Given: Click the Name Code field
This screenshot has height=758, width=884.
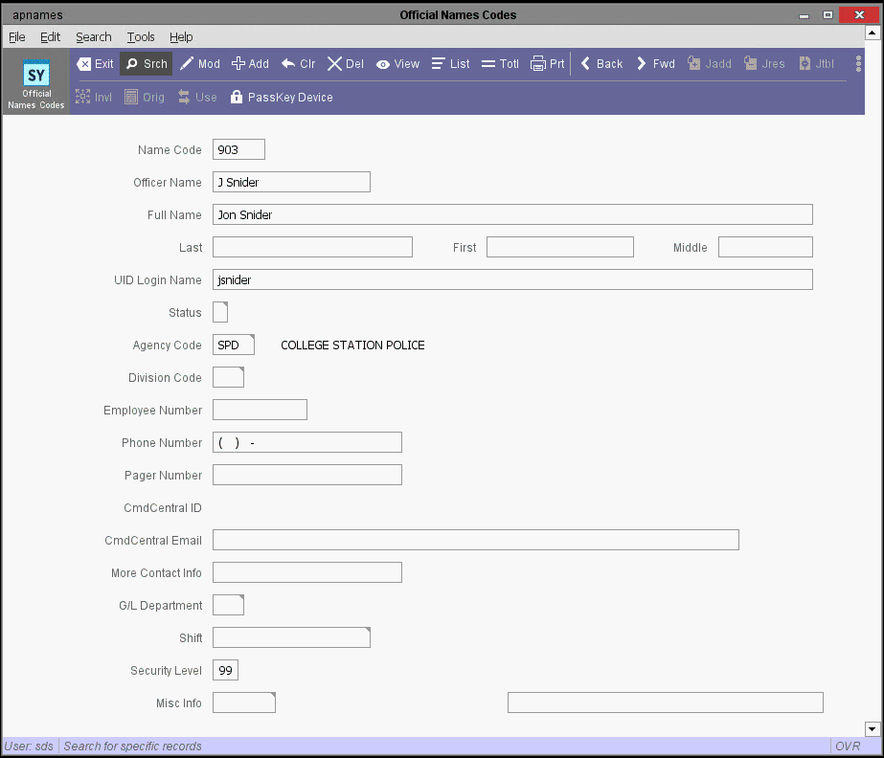Looking at the screenshot, I should (239, 149).
